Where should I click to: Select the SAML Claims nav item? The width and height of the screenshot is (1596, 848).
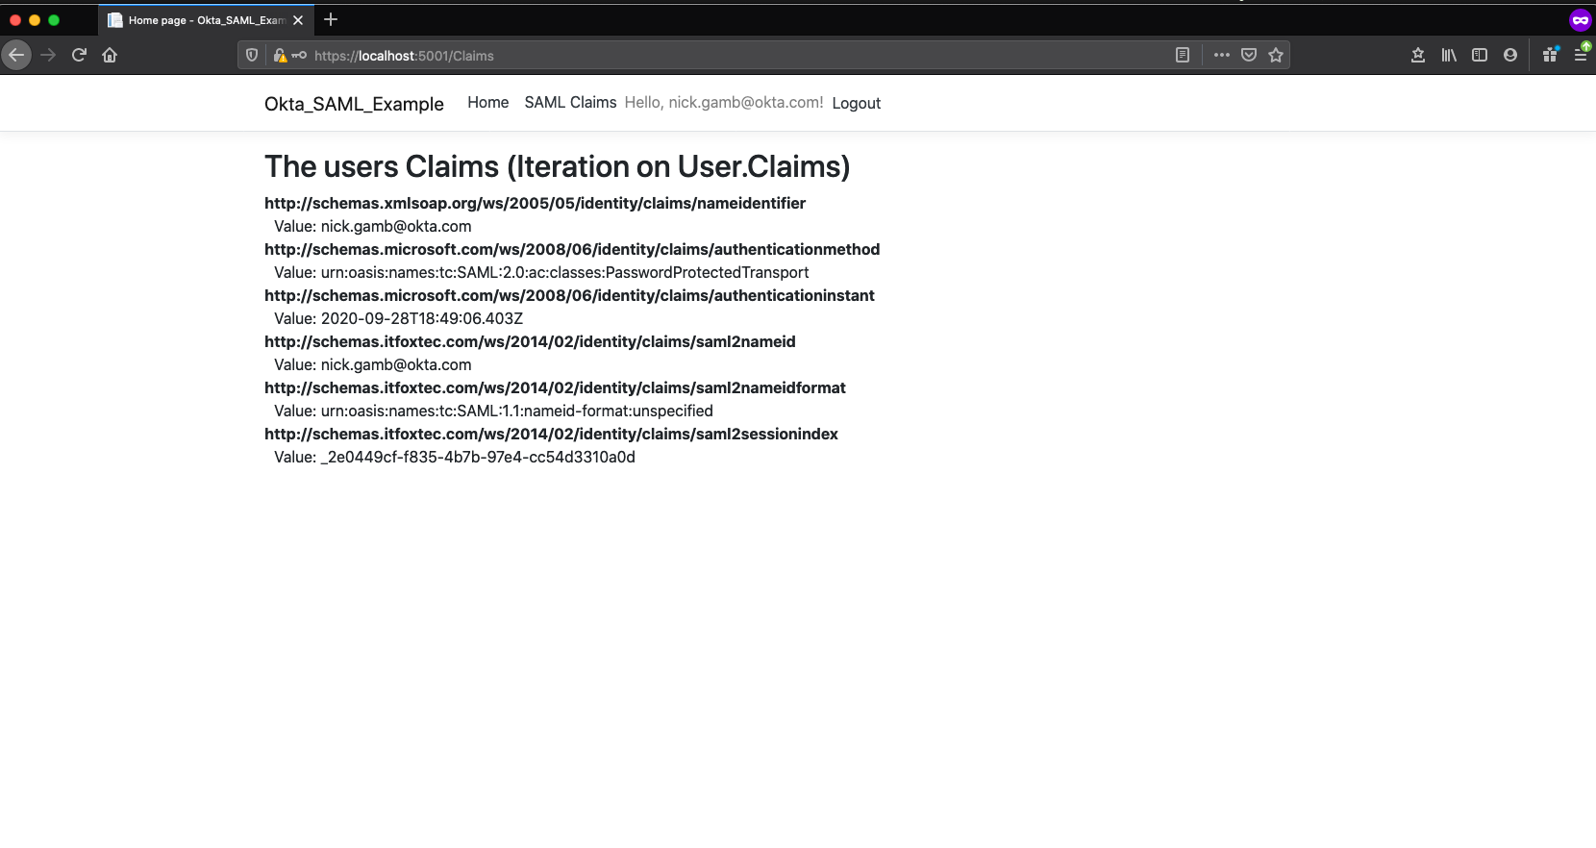coord(570,103)
